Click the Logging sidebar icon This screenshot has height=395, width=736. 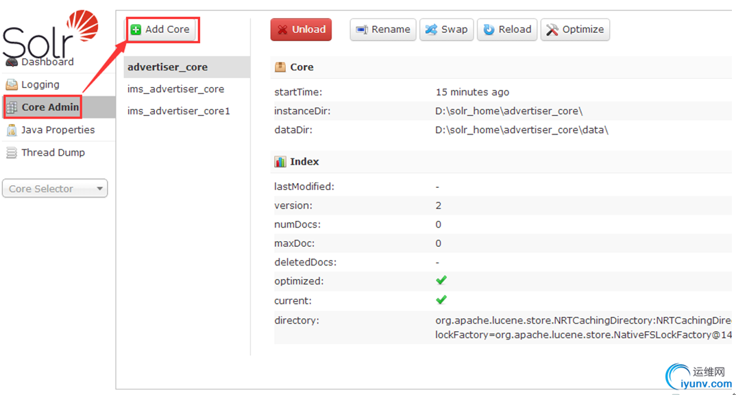coord(12,84)
